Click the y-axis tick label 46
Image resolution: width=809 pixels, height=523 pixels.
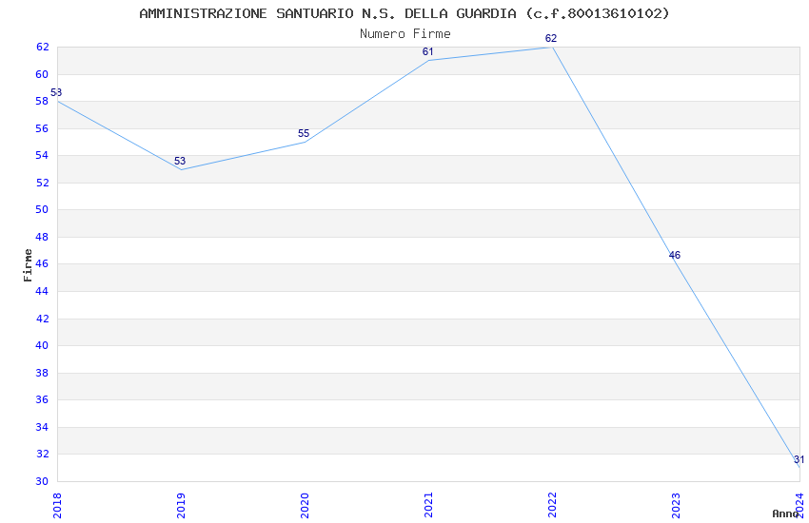click(42, 263)
